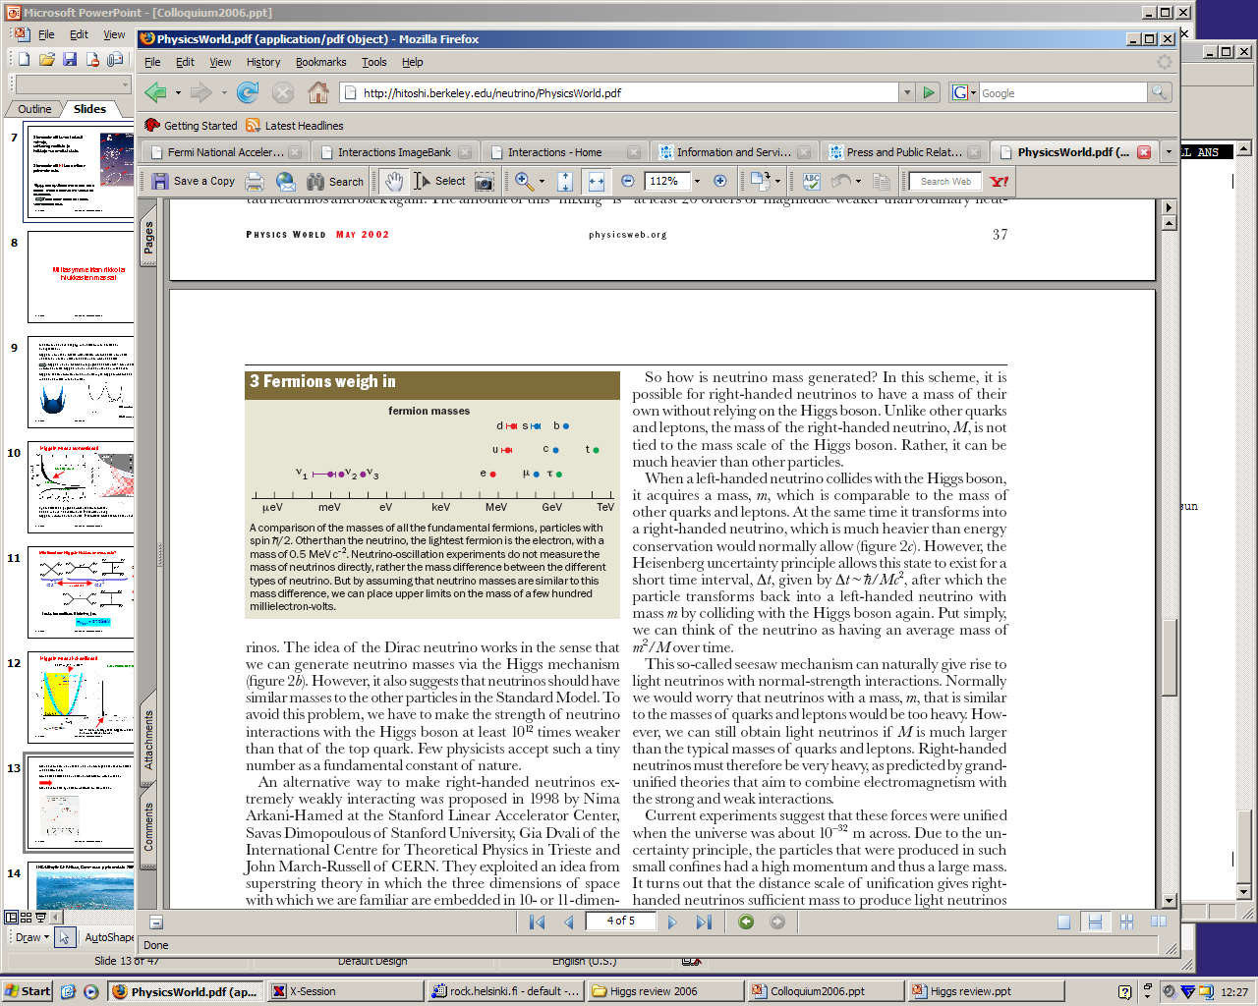Click URL address bar field
Viewport: 1258px width, 1006px height.
click(619, 92)
